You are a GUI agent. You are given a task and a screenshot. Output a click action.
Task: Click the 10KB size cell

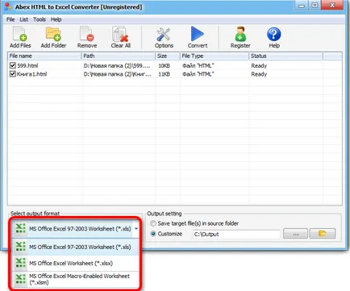(164, 65)
